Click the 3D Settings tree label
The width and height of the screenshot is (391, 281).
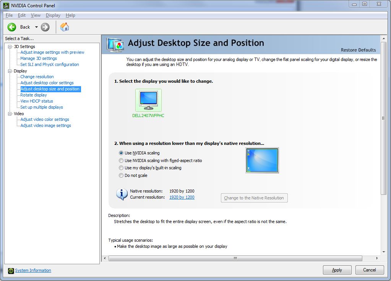[x=24, y=47]
